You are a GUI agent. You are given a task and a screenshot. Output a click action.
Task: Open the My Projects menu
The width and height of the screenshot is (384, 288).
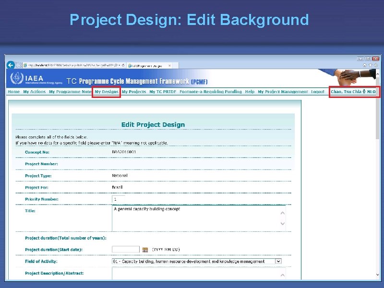point(134,92)
